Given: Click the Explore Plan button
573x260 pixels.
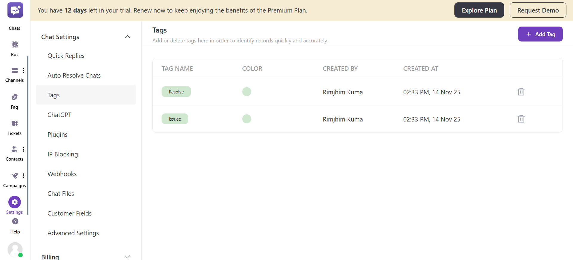Looking at the screenshot, I should pos(479,10).
